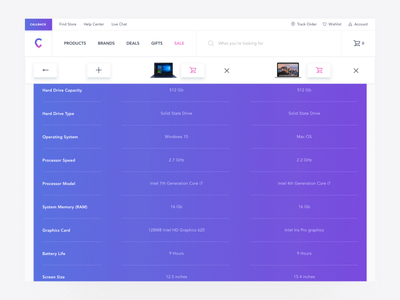The width and height of the screenshot is (400, 300).
Task: Click the purple C store logo
Action: (x=38, y=43)
